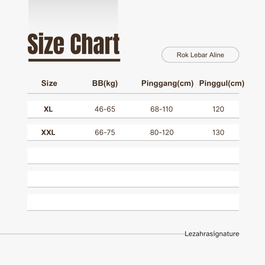Screen dimensions: 265x265
Task: Click the 80-120 waist value
Action: [x=162, y=132]
